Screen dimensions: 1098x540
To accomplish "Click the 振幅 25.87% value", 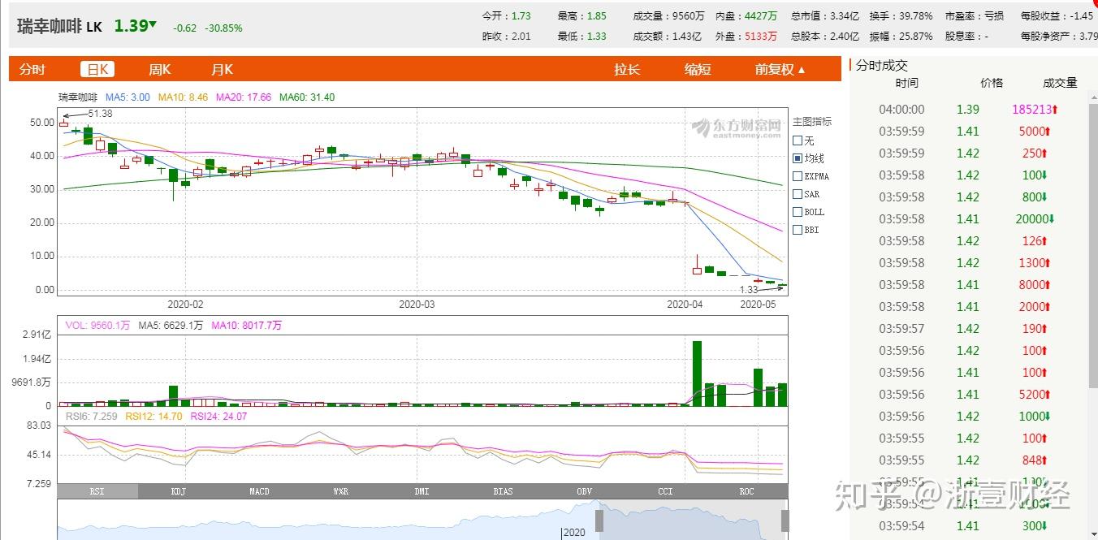I will point(914,36).
